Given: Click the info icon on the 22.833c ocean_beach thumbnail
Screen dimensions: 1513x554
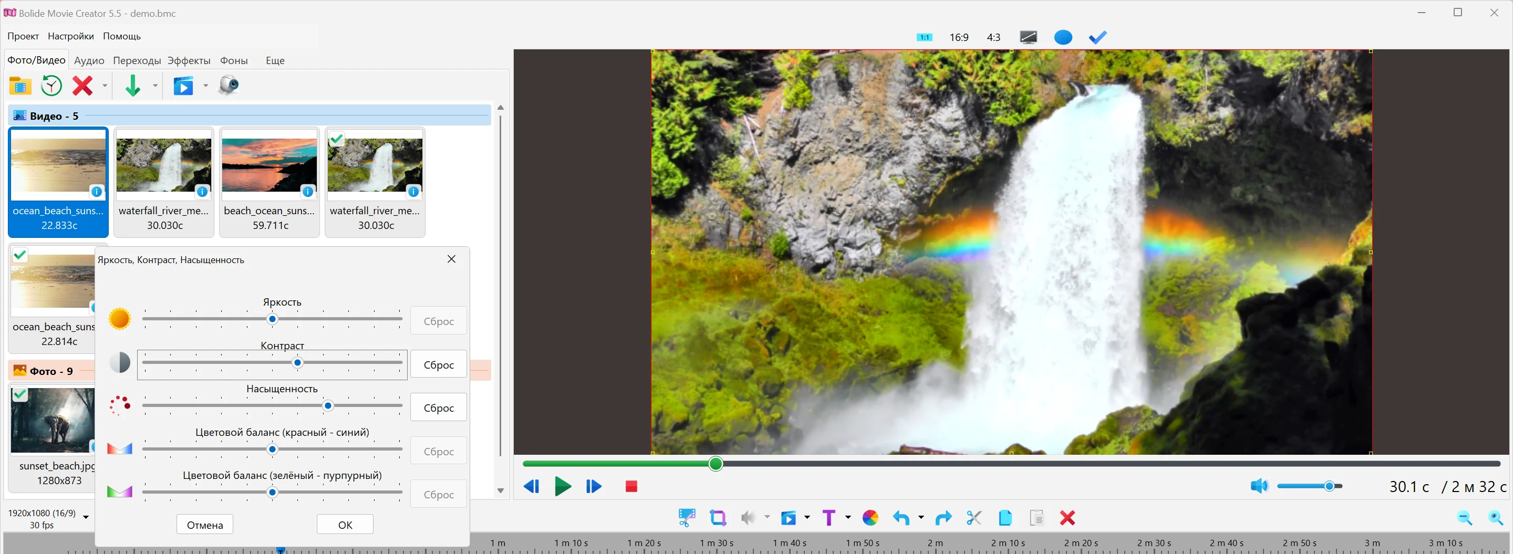Looking at the screenshot, I should [x=96, y=191].
